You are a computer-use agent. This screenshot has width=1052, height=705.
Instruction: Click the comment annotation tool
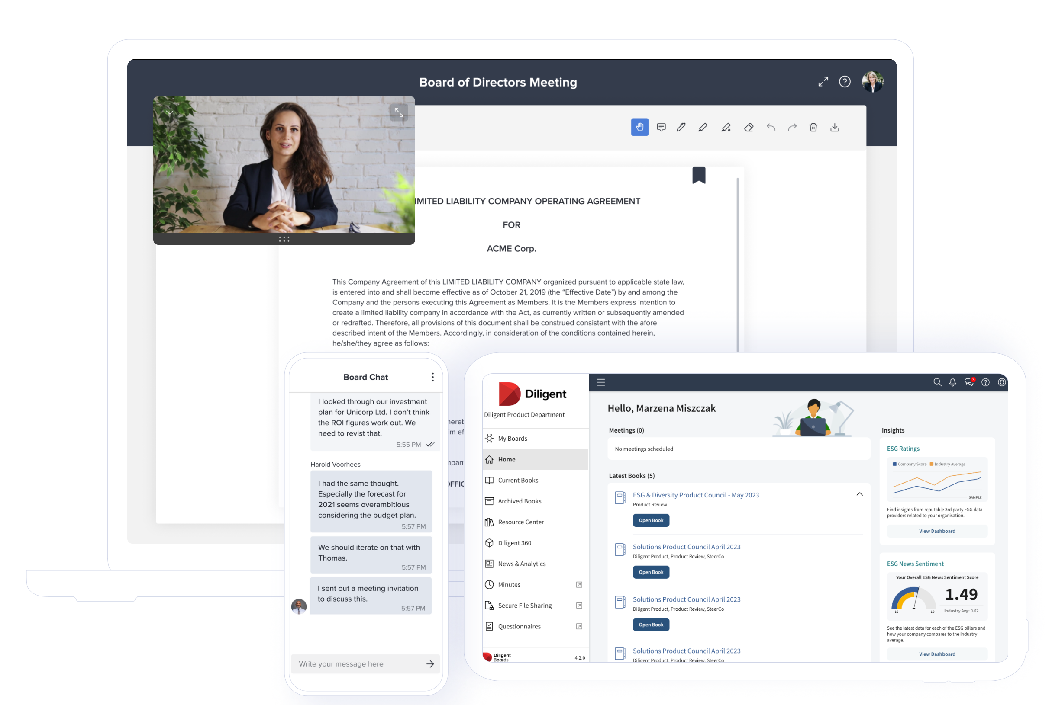pyautogui.click(x=661, y=127)
